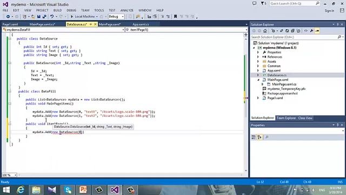Close the DataSource.cs tab
This screenshot has height=195, width=346.
(95, 24)
